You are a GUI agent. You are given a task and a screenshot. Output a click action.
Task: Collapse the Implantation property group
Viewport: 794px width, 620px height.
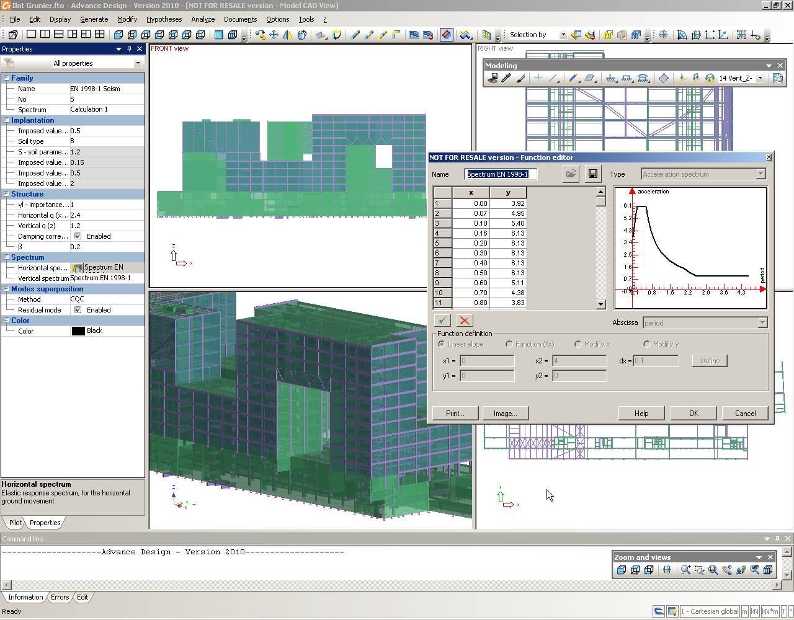6,120
